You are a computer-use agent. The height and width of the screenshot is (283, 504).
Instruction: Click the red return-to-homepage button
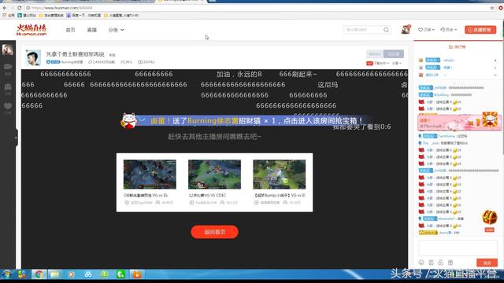point(214,232)
